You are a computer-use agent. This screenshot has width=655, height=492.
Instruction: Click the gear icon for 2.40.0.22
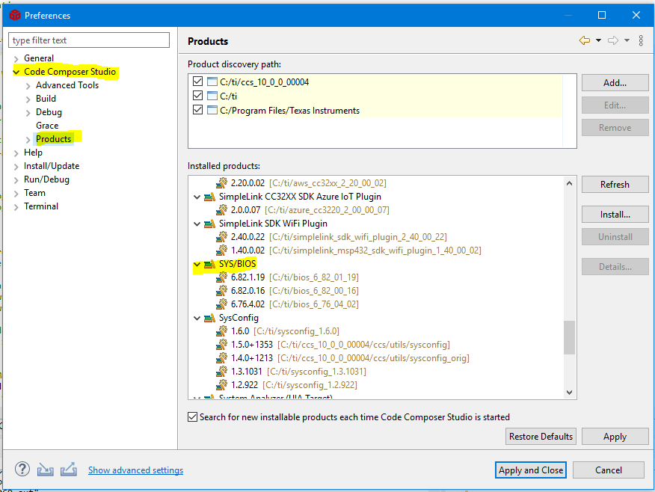tap(222, 237)
